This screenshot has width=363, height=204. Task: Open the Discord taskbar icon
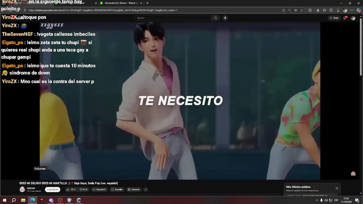click(x=51, y=200)
